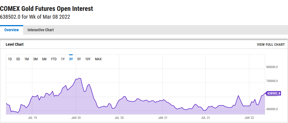The image size is (288, 123).
Task: Select the 10Y time range
Action: [x=88, y=59]
